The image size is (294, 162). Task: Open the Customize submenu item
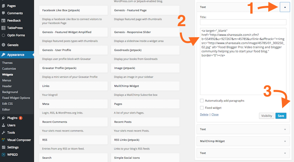pyautogui.click(x=9, y=68)
